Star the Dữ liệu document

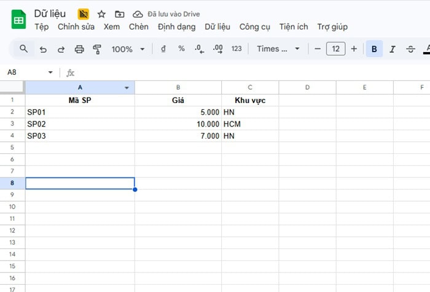coord(101,13)
